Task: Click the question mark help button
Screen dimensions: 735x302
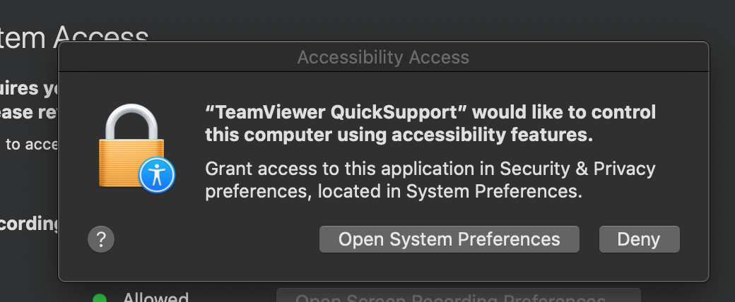Action: [x=101, y=239]
